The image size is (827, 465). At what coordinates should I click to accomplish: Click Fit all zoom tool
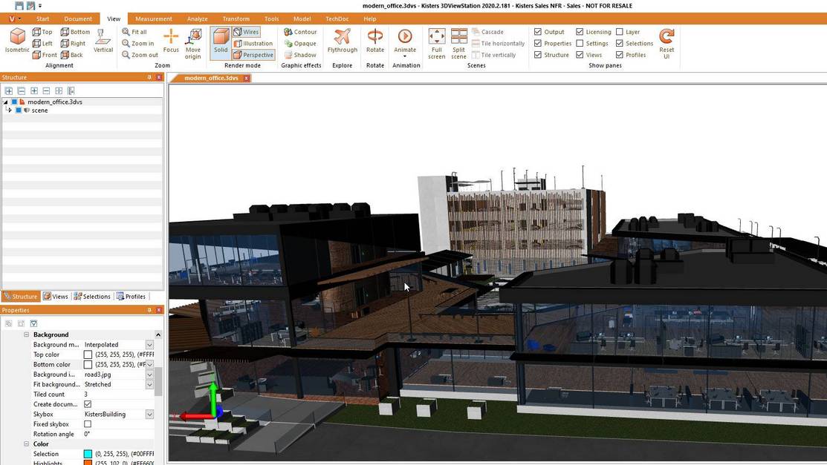pos(134,32)
